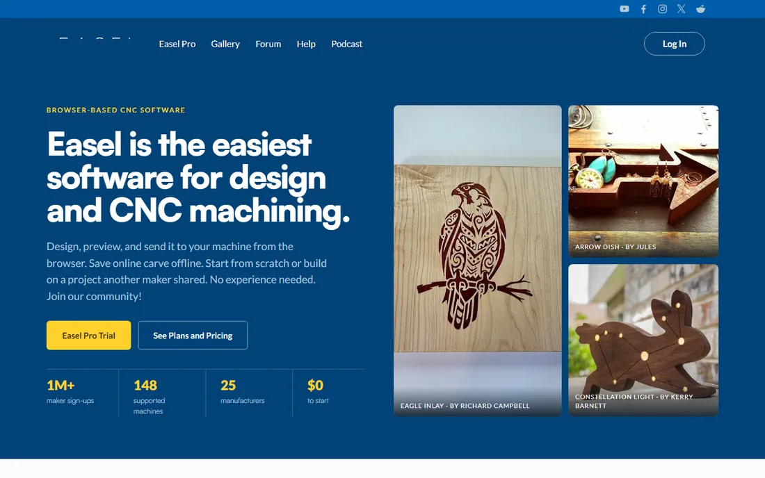Screen dimensions: 765x478
Task: Click 'EAGLE INLAY · BY RICHARD CAMPBELL' caption
Action: tap(465, 406)
